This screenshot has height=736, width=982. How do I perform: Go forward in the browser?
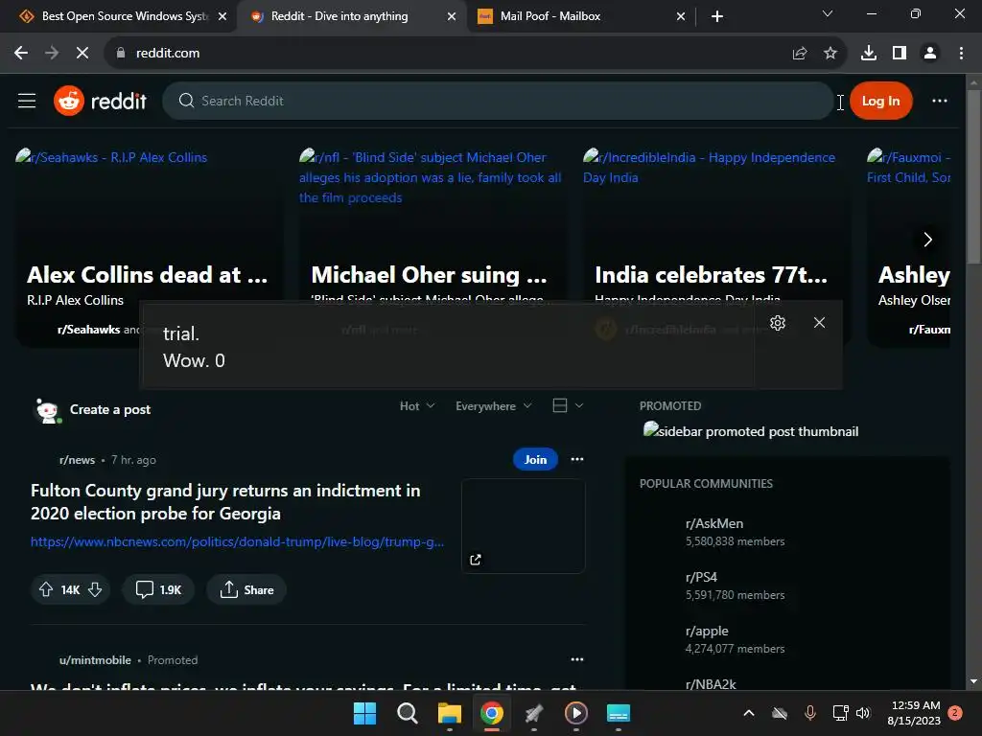(52, 54)
